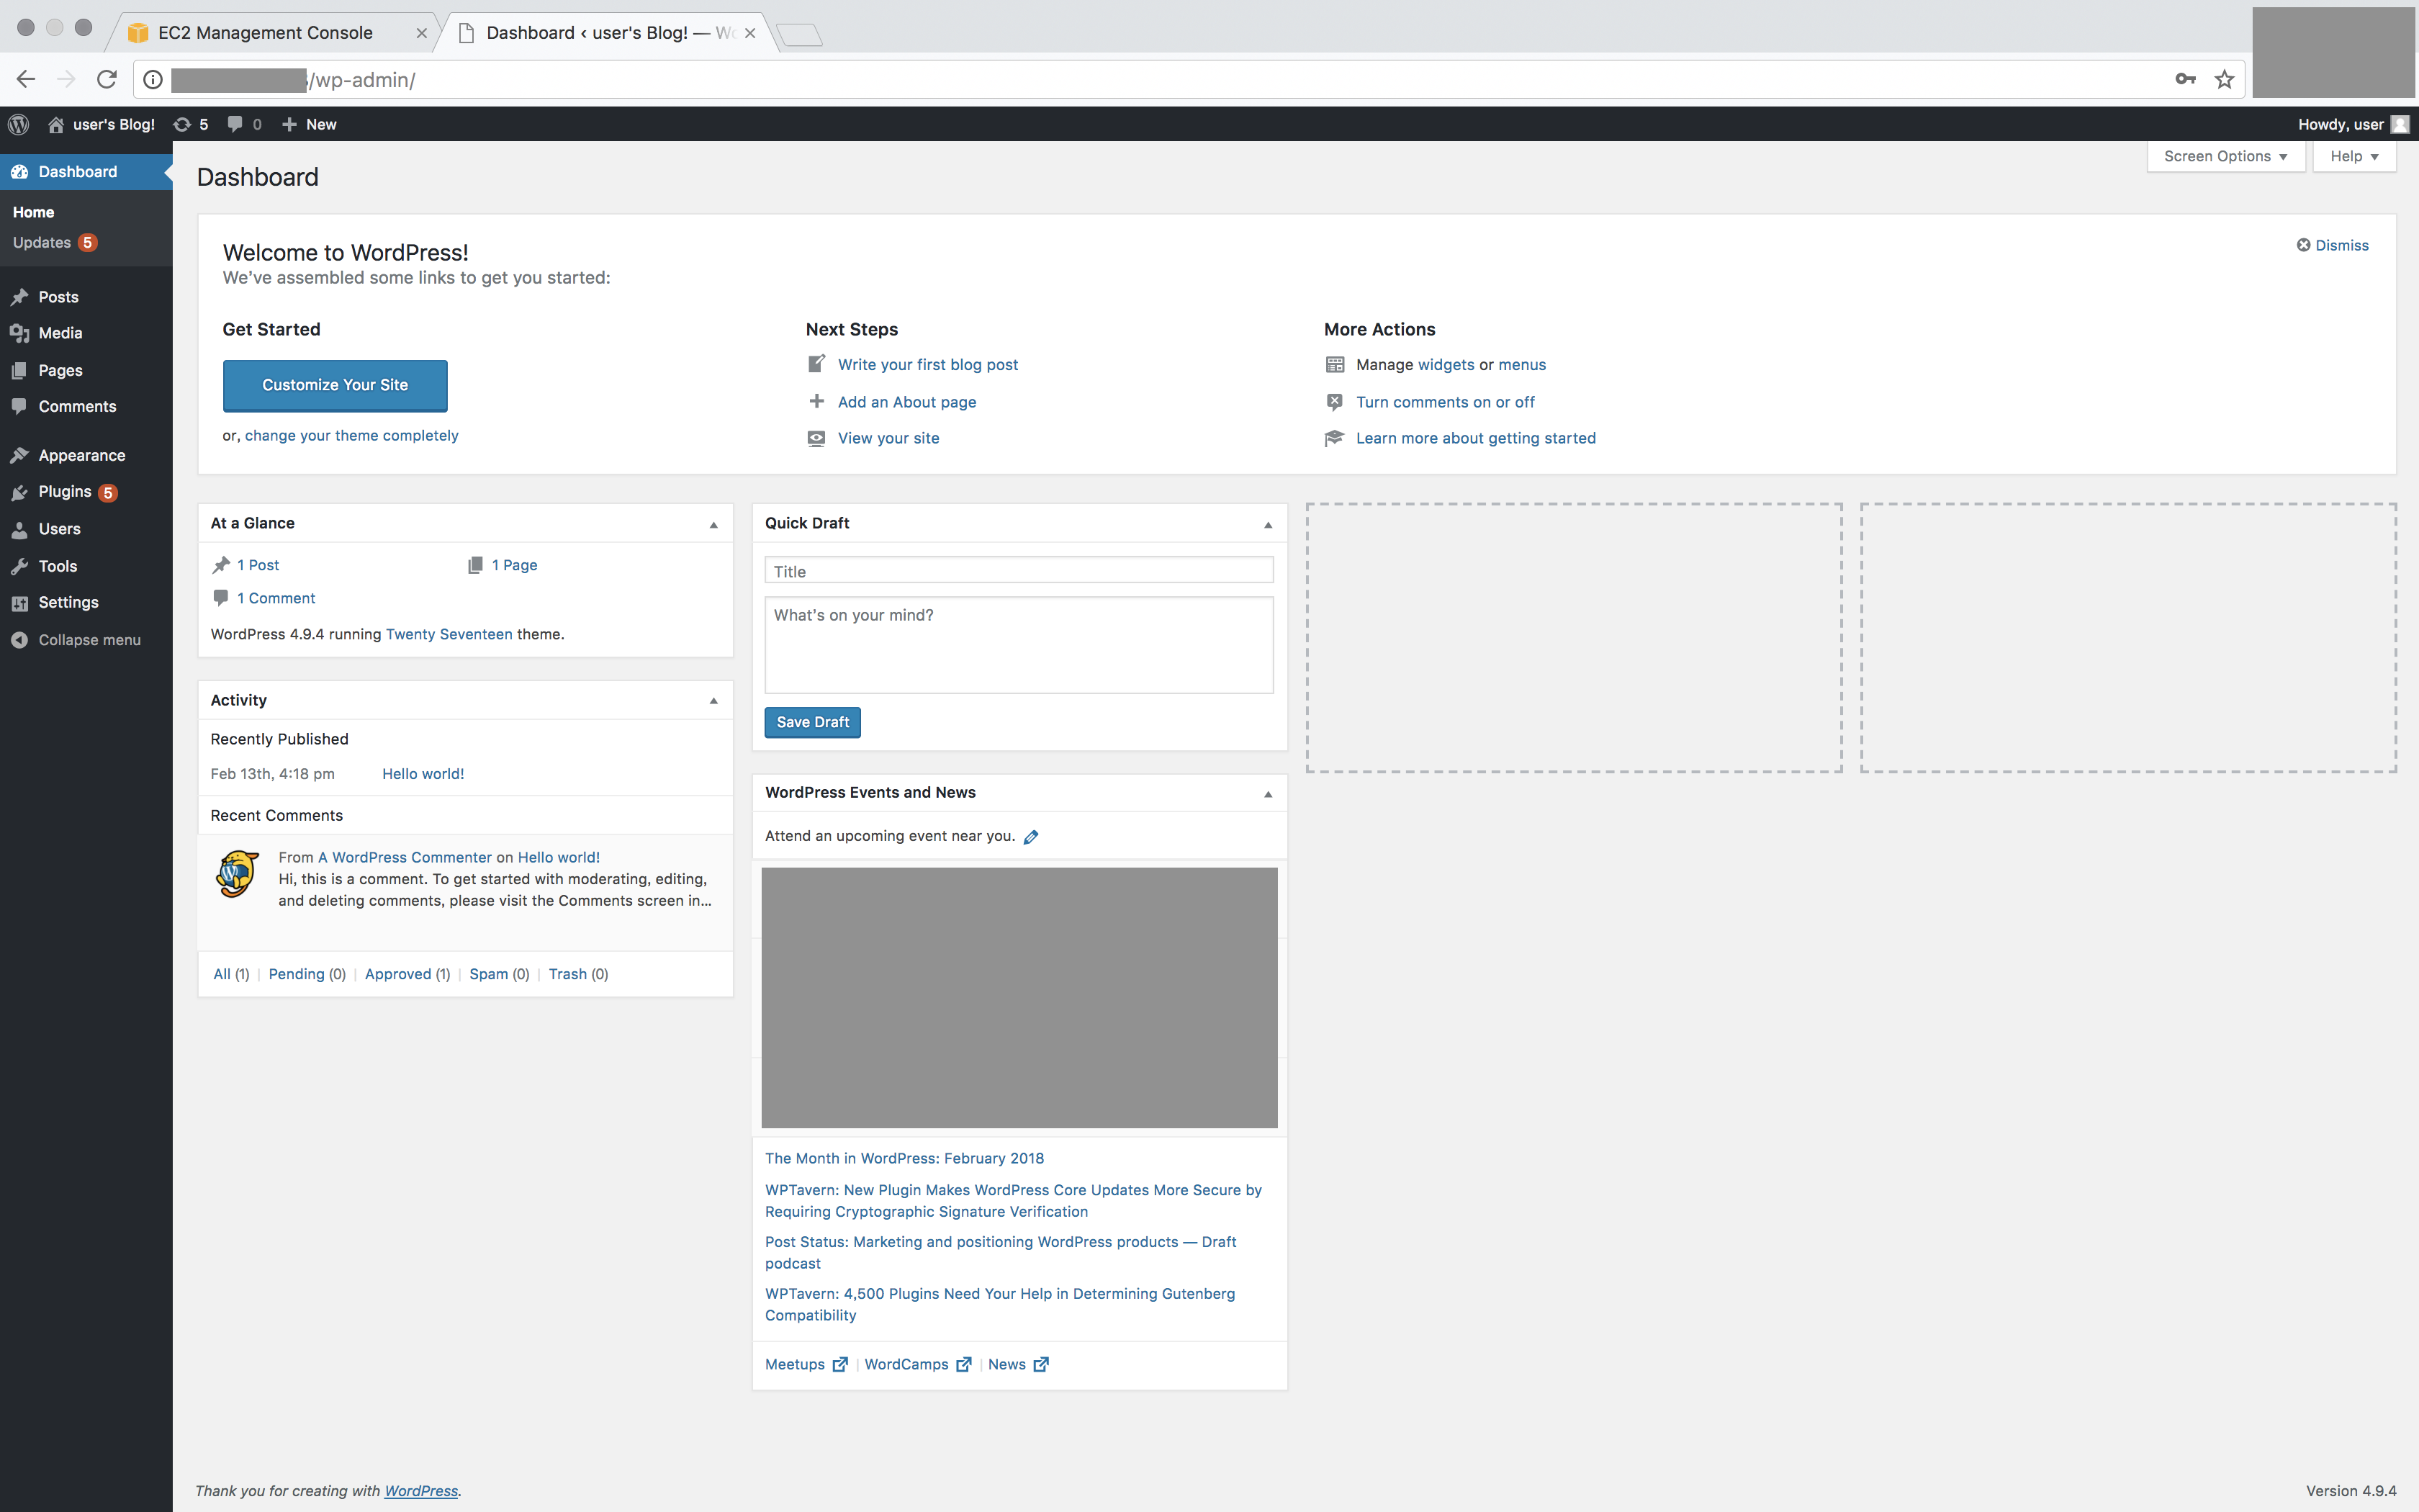Open the Meetups external link
2419x1512 pixels.
(x=806, y=1364)
